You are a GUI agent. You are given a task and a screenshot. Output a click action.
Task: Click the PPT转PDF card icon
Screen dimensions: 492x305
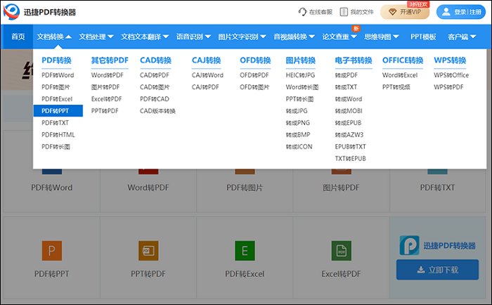tap(148, 251)
